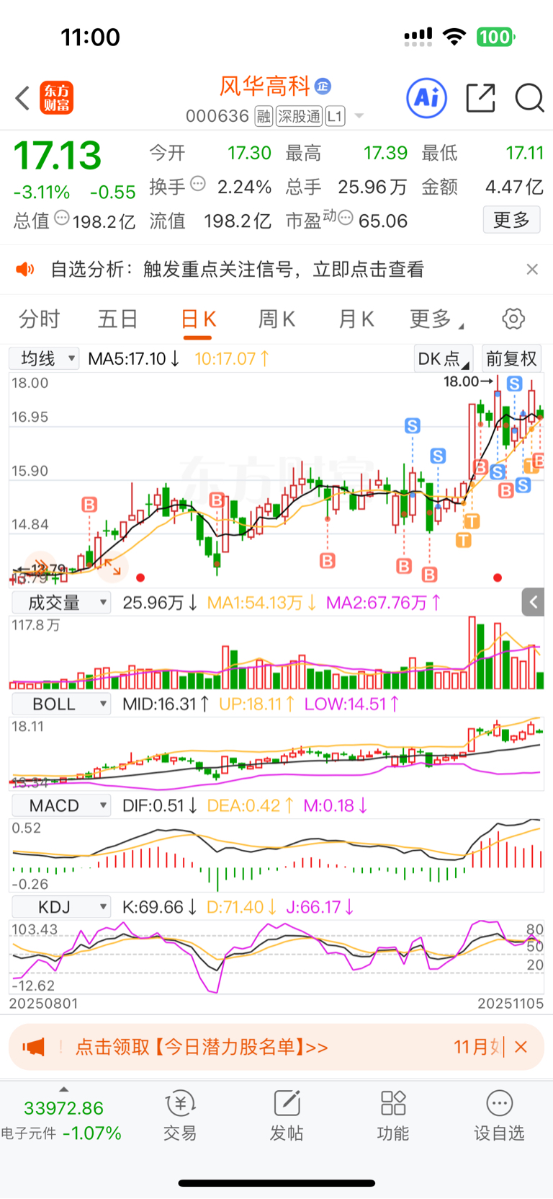This screenshot has width=553, height=1199.
Task: Expand the stock title dropdown triangle
Action: pos(359,116)
